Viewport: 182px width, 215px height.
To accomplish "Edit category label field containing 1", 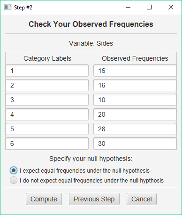I will point(47,71).
